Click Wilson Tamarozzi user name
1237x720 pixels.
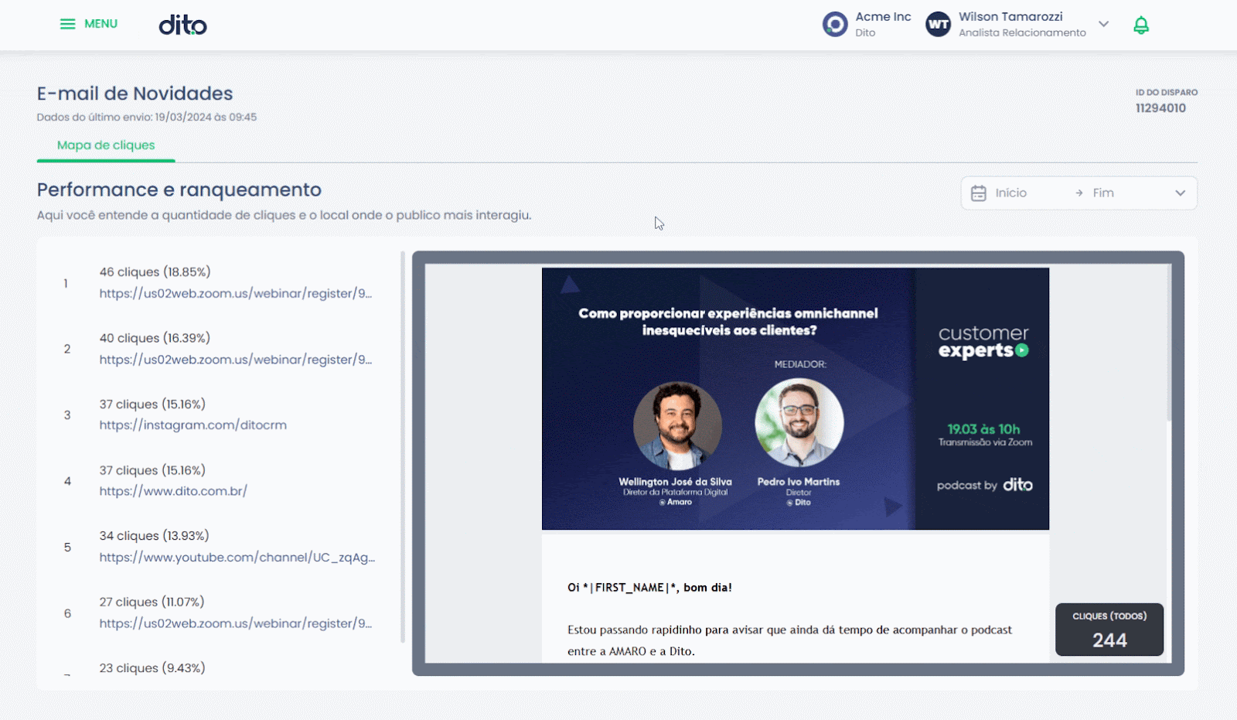[x=1010, y=17]
